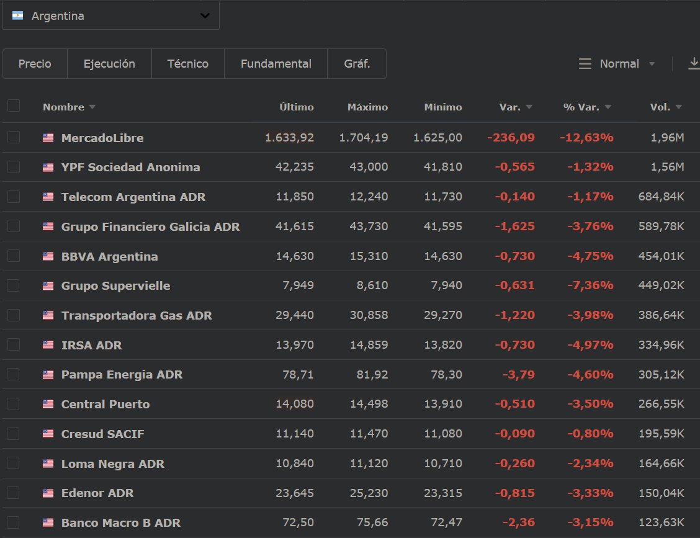Click the flag icon beside Central Puerto
This screenshot has height=538, width=700.
pos(48,404)
